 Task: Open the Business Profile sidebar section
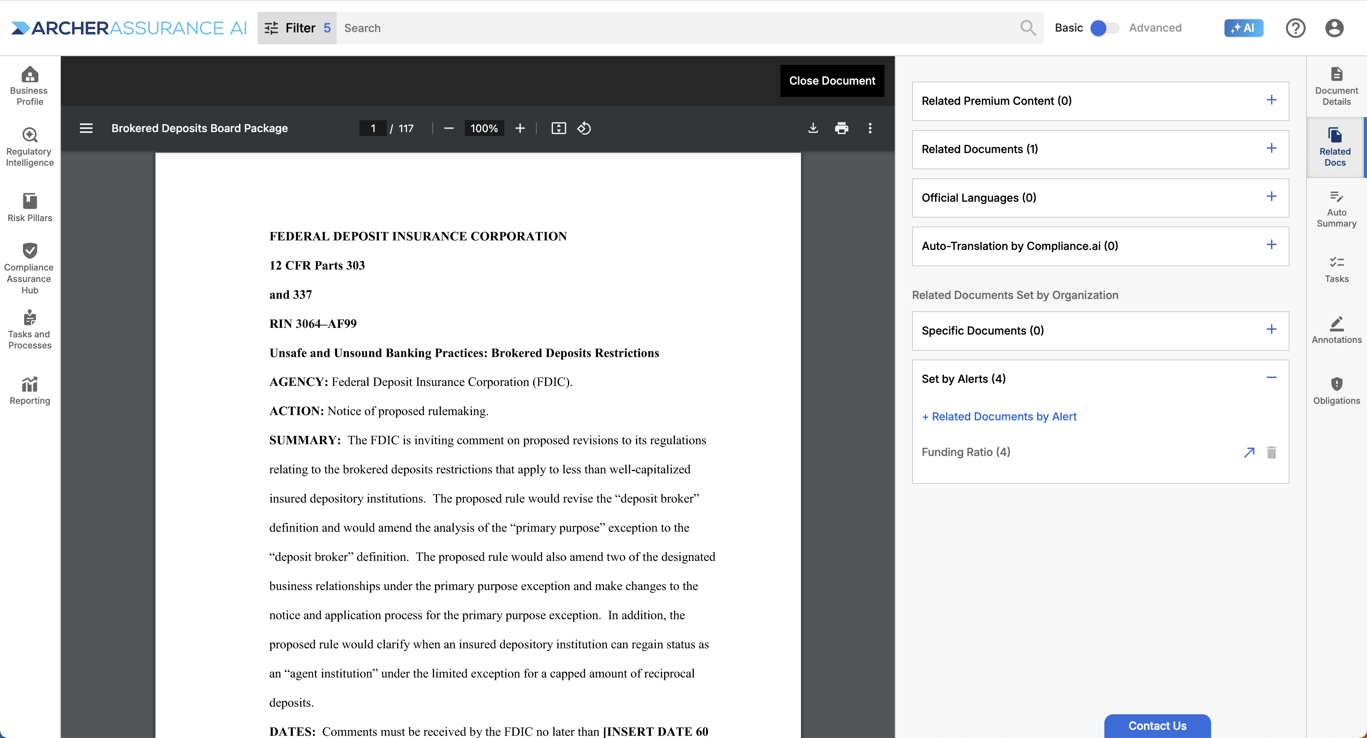[x=30, y=86]
